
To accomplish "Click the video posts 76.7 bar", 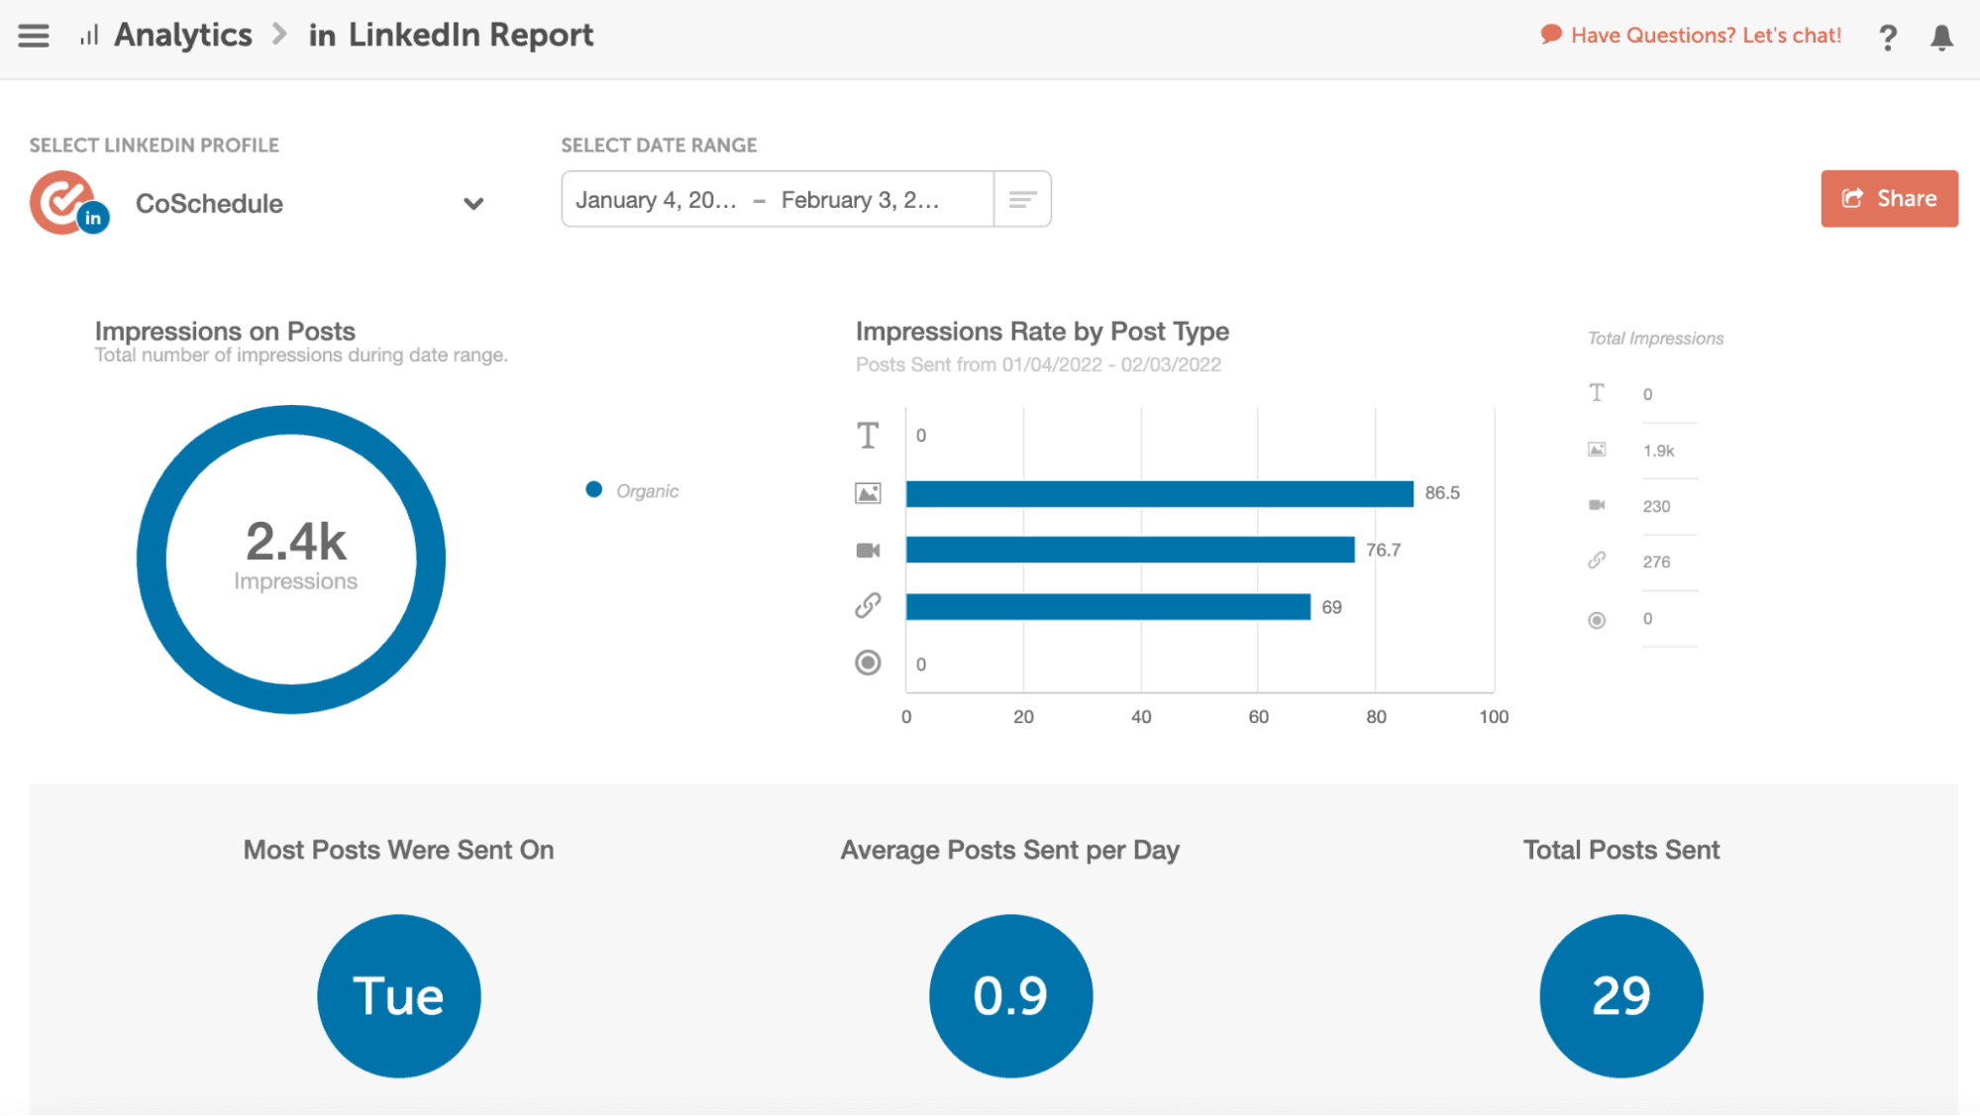I will click(x=1129, y=551).
